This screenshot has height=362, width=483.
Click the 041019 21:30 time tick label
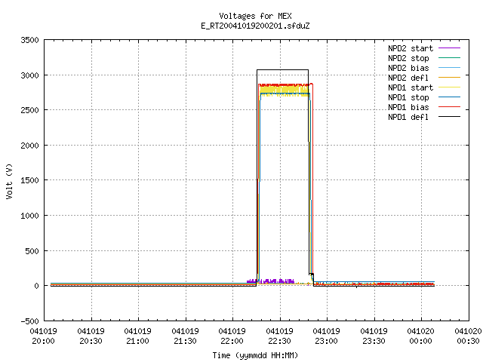pos(185,336)
